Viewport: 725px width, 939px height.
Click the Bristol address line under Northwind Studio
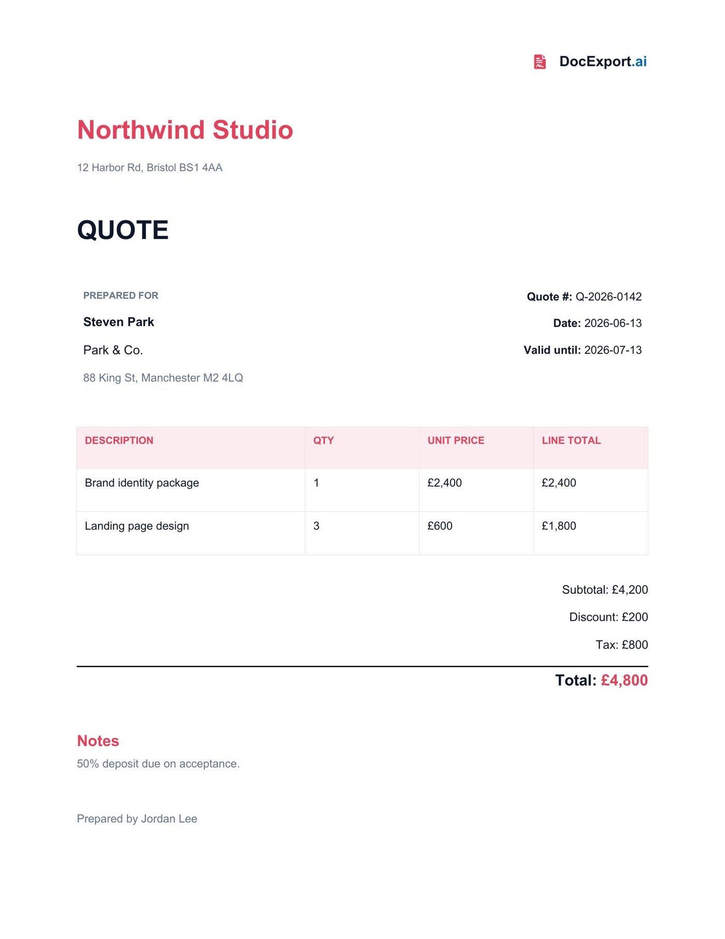[150, 167]
